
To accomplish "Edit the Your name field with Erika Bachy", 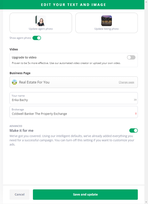I will [74, 98].
